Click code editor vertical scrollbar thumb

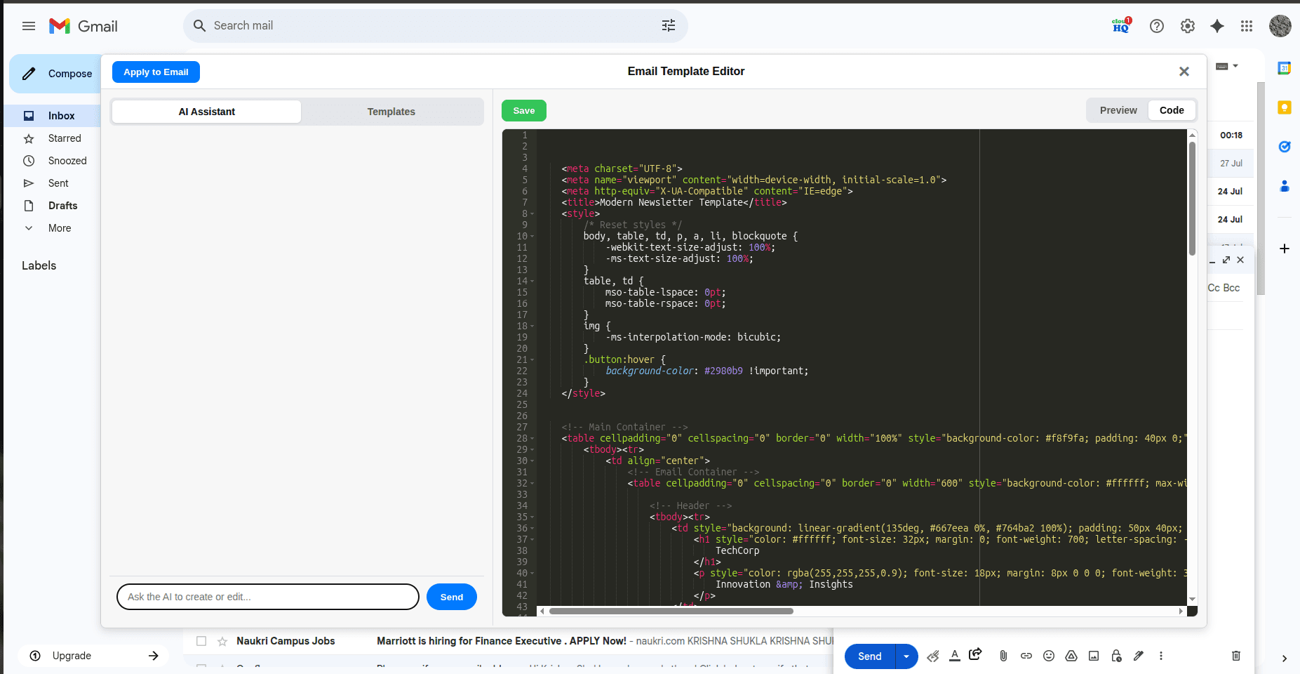click(1192, 199)
